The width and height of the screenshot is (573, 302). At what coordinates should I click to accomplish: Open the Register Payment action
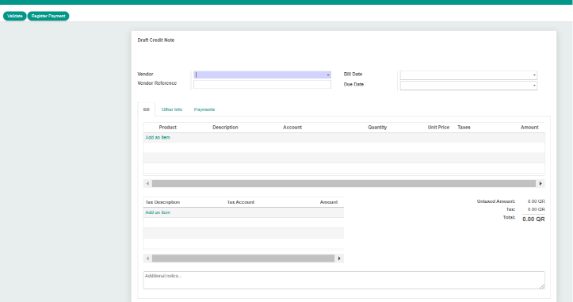48,16
